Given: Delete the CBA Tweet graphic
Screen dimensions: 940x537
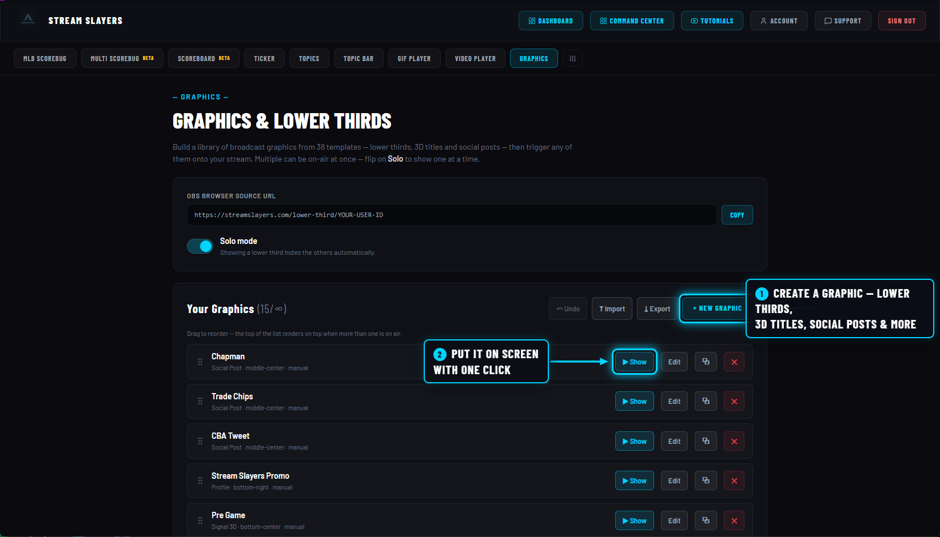Looking at the screenshot, I should 734,441.
